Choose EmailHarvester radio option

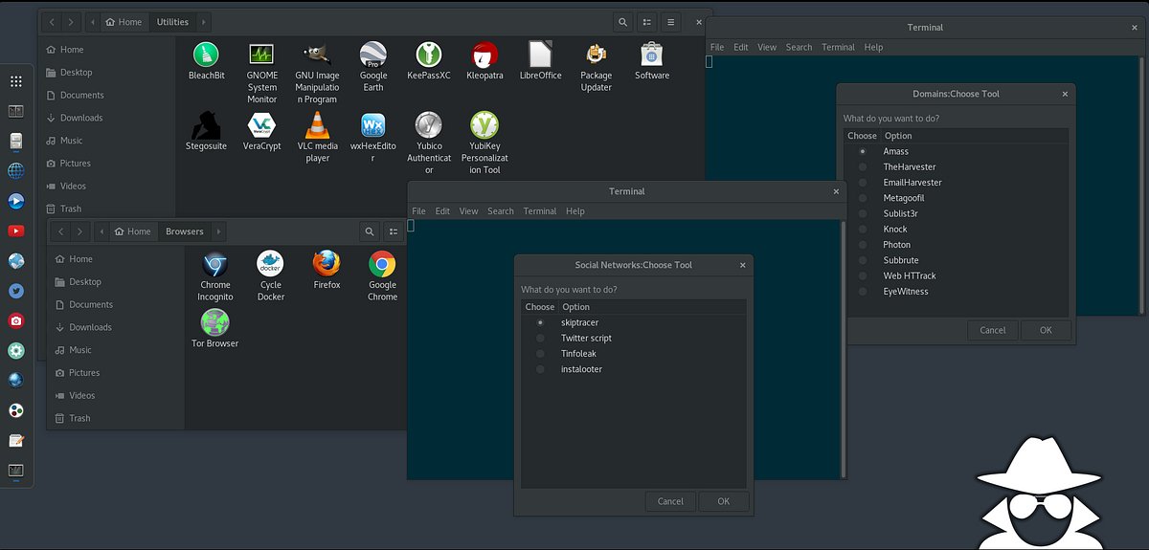tap(863, 182)
